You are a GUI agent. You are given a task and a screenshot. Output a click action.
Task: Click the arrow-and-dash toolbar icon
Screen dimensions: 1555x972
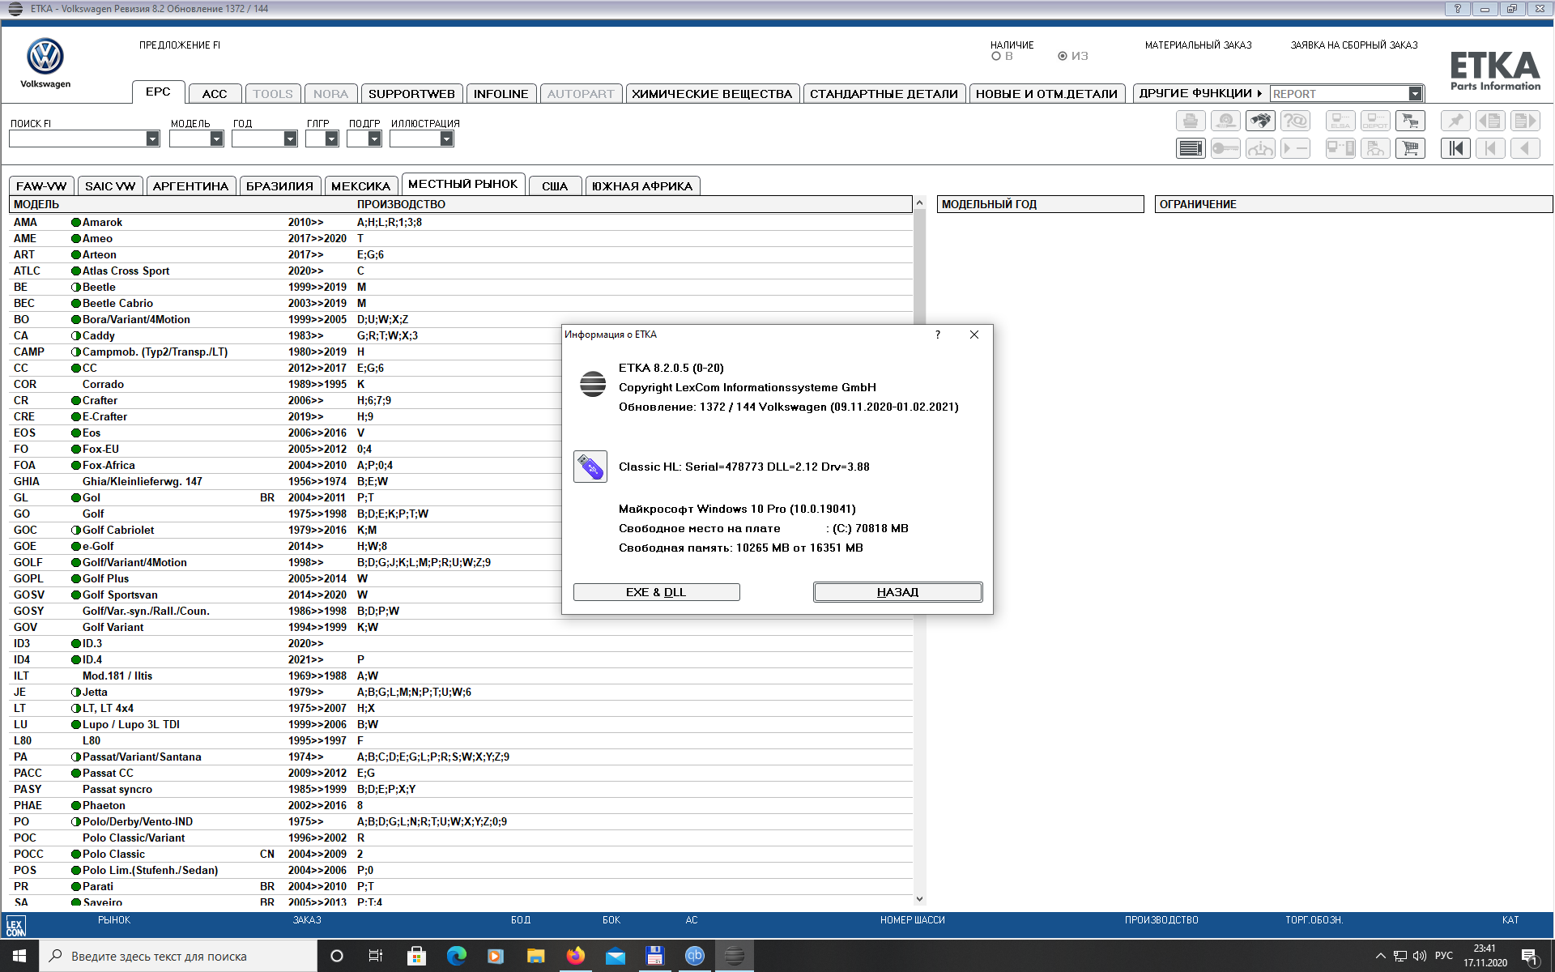(1295, 148)
